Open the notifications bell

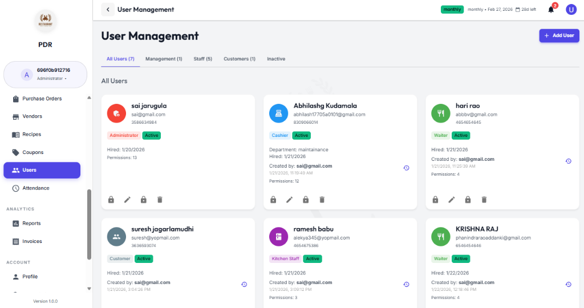[551, 10]
